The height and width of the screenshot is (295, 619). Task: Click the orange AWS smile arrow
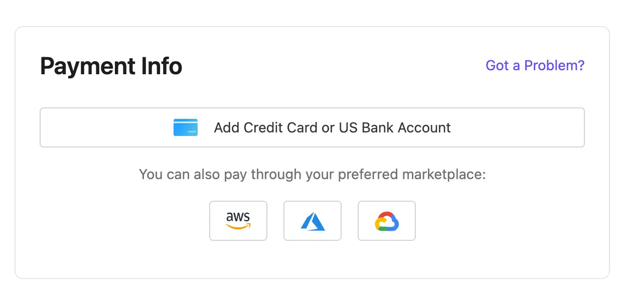pos(238,226)
